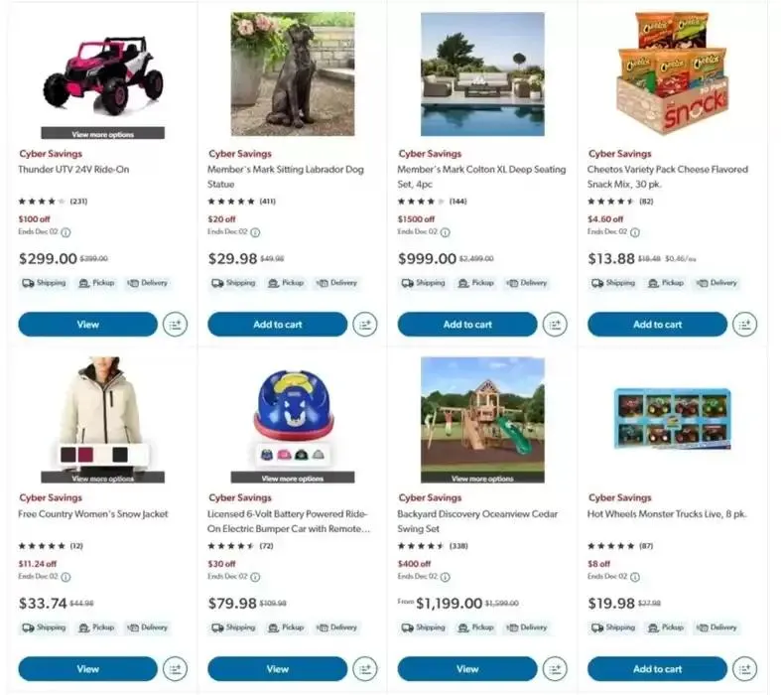781x695 pixels.
Task: Click View button for Backyard Discovery Swing Set
Action: coord(467,669)
